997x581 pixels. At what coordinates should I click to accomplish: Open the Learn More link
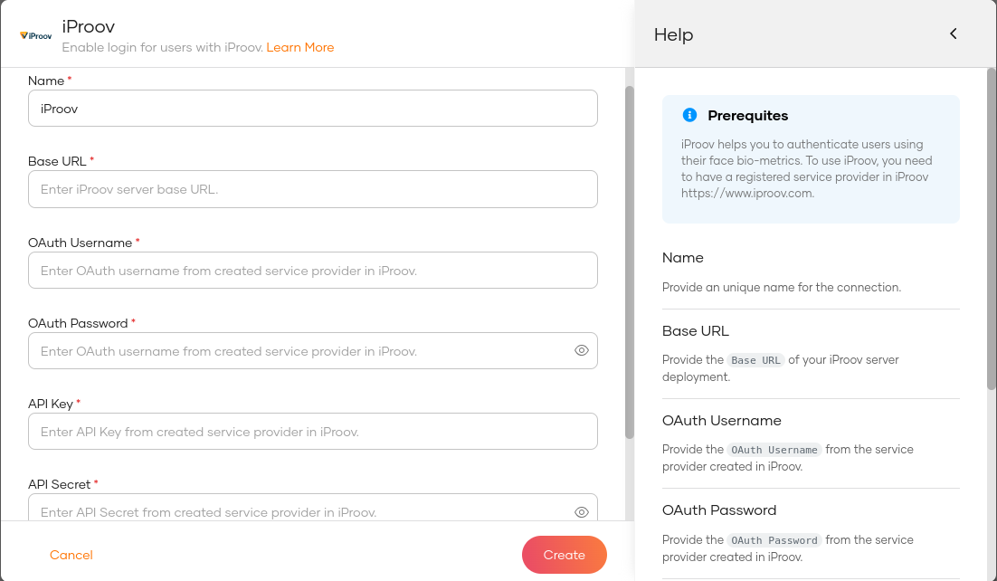(300, 48)
